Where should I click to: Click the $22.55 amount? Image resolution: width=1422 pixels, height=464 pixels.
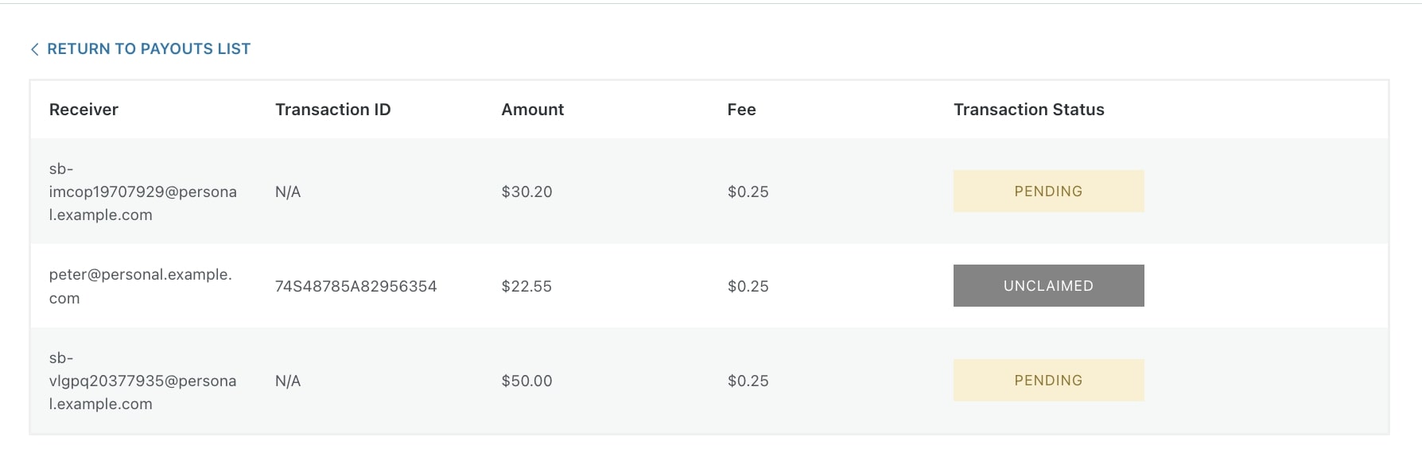[x=526, y=286]
